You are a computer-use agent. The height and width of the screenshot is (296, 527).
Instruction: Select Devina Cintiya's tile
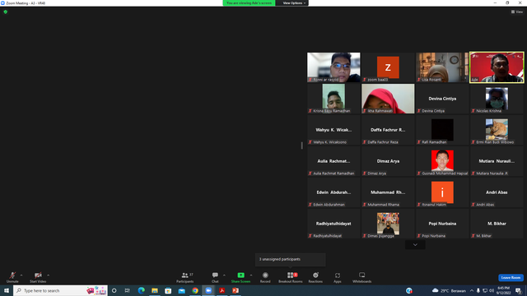click(442, 99)
